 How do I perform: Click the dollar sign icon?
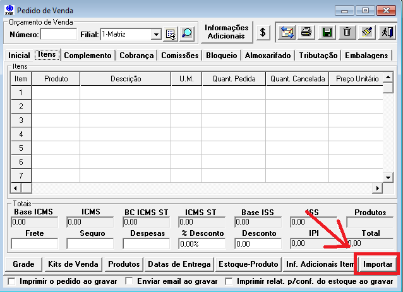(x=264, y=32)
